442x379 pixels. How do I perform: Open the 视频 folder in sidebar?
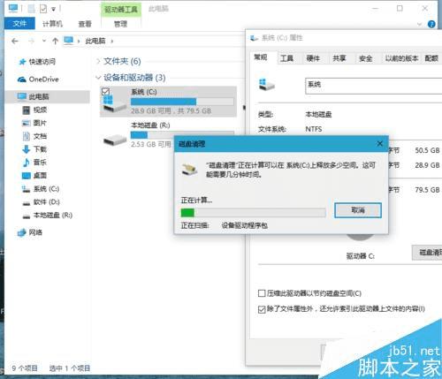tap(34, 110)
